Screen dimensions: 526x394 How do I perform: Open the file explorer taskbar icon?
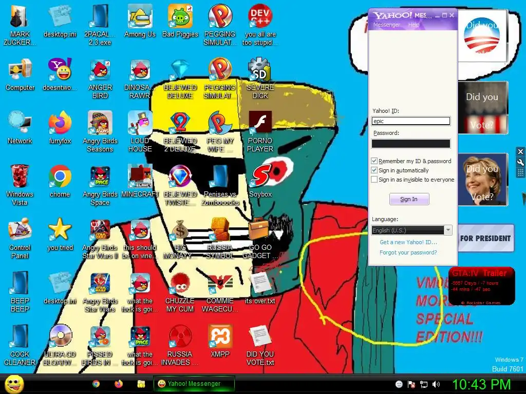tap(141, 384)
